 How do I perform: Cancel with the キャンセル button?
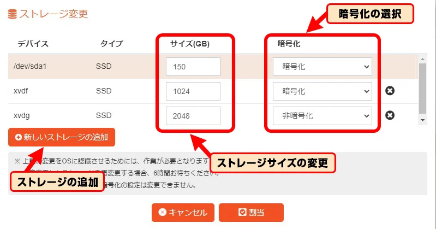click(x=183, y=212)
